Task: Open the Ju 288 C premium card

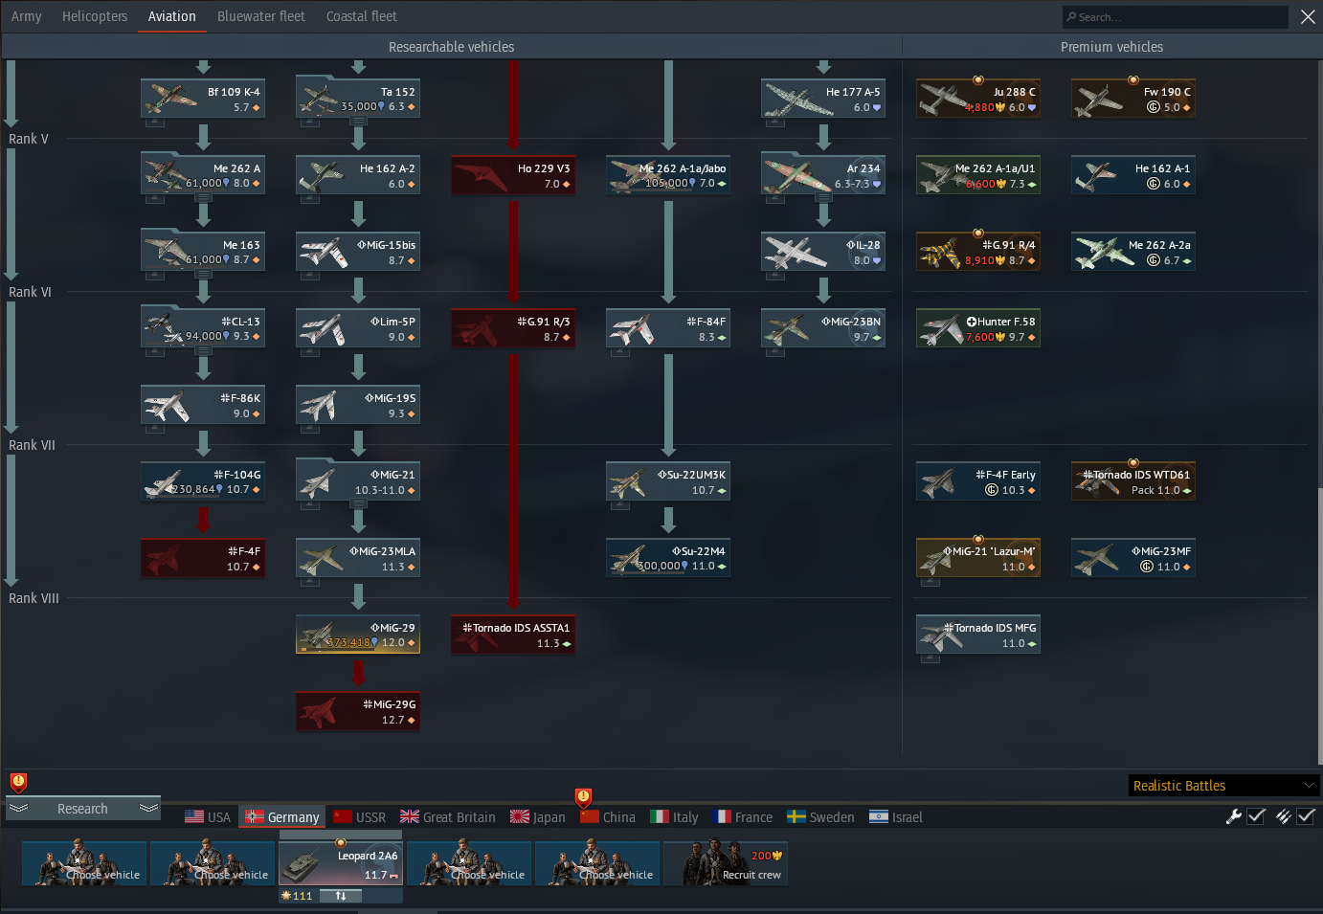Action: [978, 99]
